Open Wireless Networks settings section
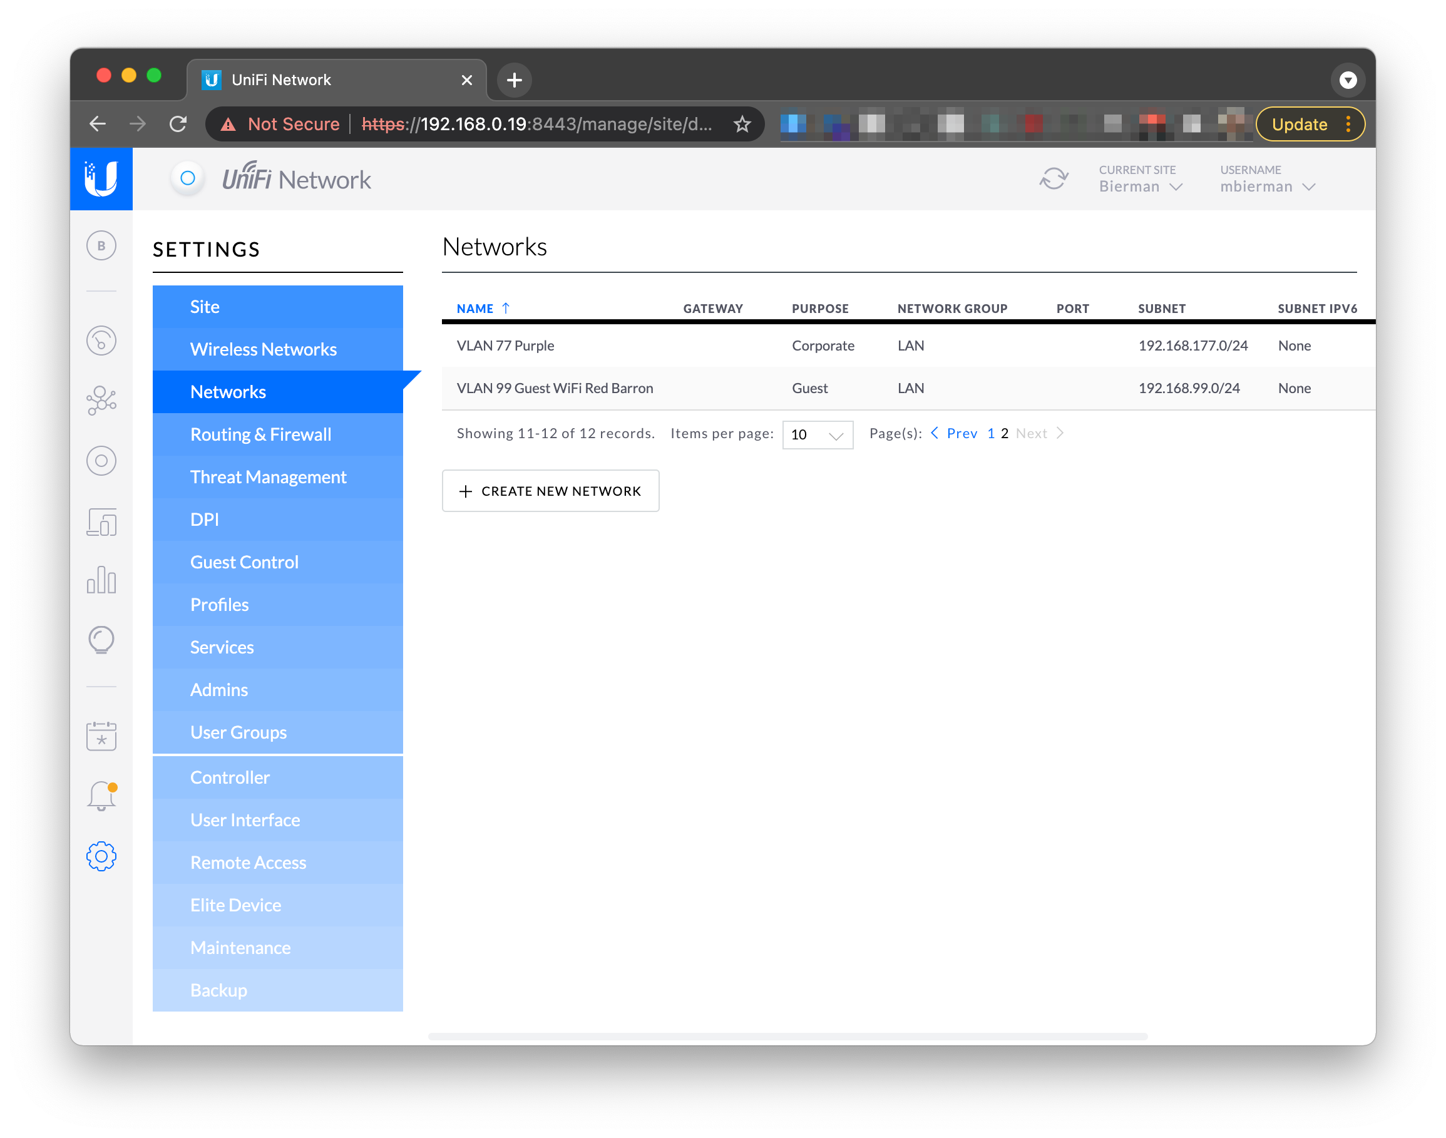The width and height of the screenshot is (1446, 1138). tap(263, 349)
